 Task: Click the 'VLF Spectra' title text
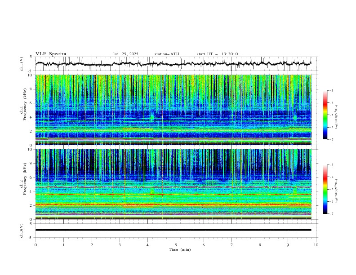pos(51,54)
